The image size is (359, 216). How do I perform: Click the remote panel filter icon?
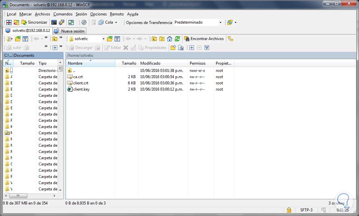[x=117, y=39]
